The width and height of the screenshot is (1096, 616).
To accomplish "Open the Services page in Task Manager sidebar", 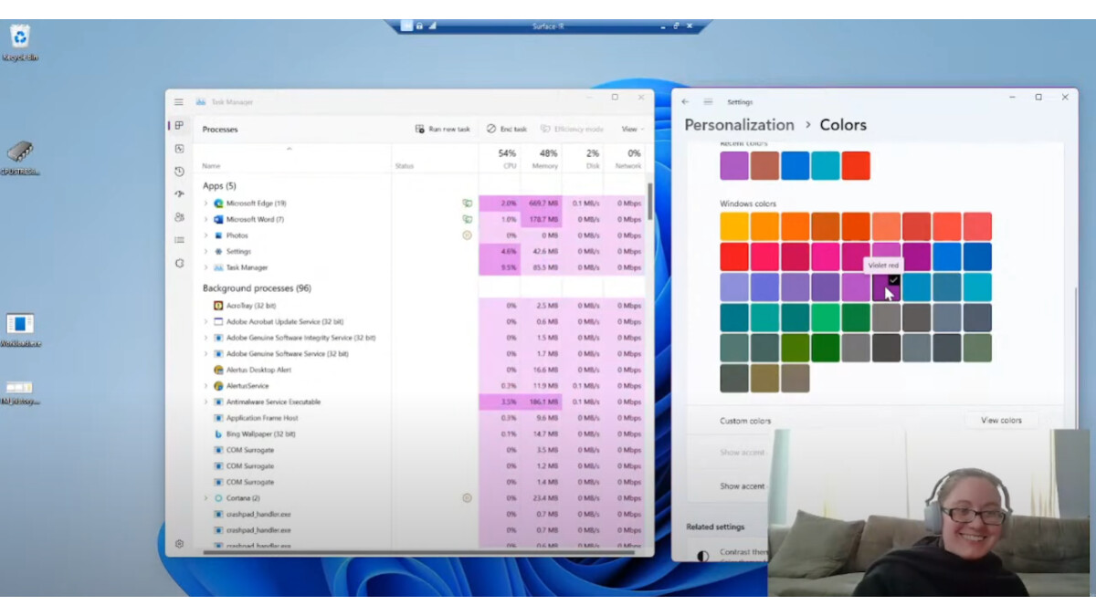I will pos(179,263).
